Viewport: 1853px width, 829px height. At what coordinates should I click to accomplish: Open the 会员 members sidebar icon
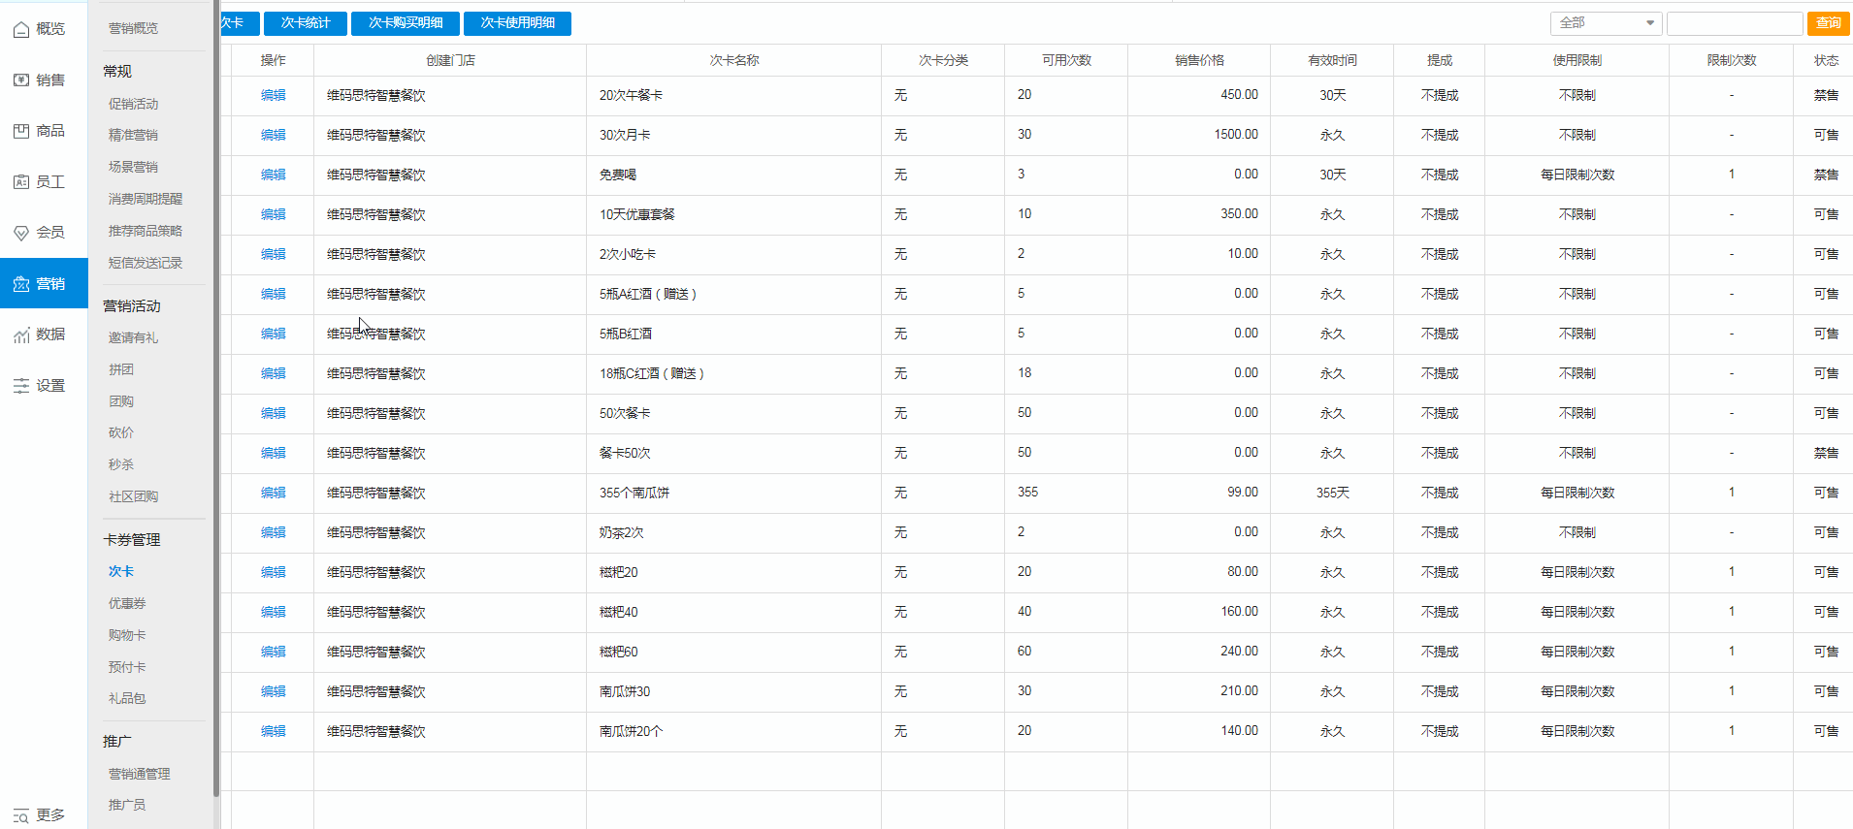(21, 233)
